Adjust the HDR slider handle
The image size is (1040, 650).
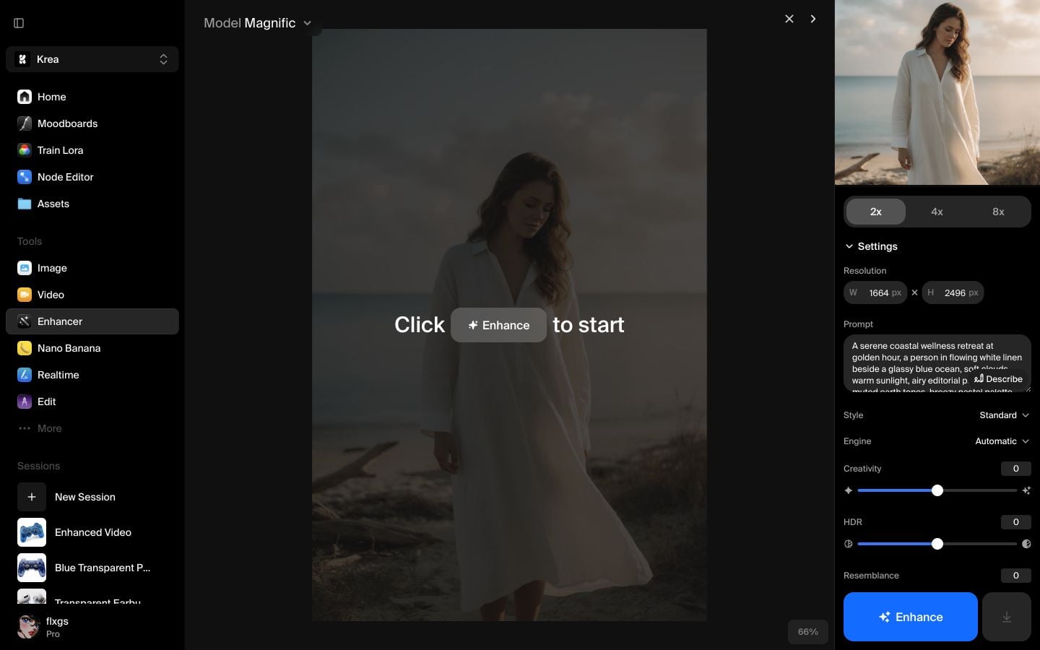point(937,544)
